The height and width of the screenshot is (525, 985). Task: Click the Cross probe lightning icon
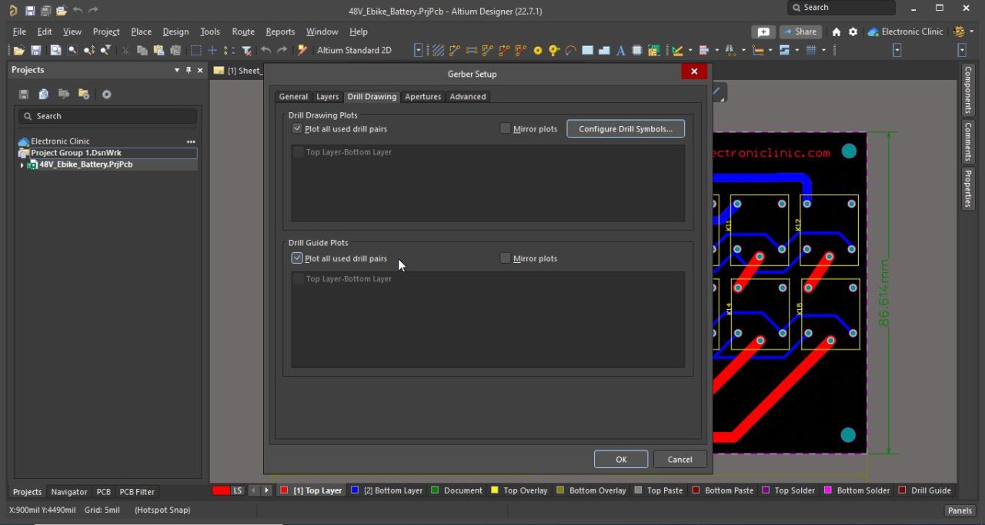click(x=302, y=50)
